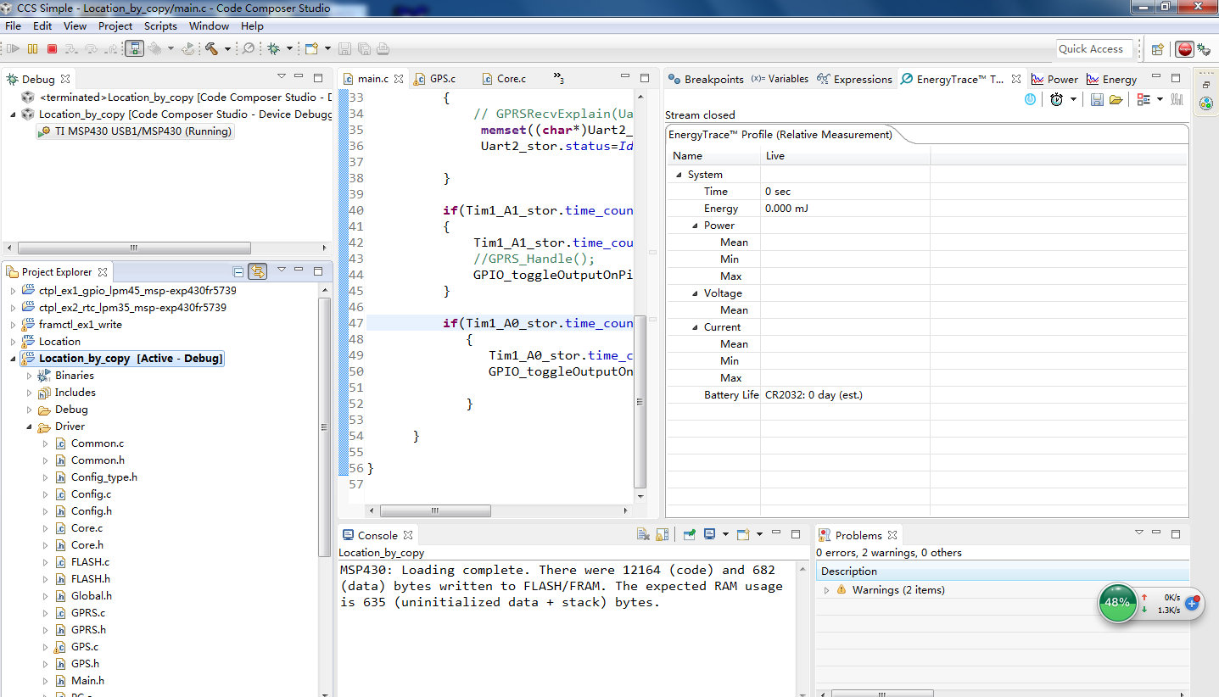Click the EnergyTrace stopwatch icon
This screenshot has height=697, width=1219.
1056,99
